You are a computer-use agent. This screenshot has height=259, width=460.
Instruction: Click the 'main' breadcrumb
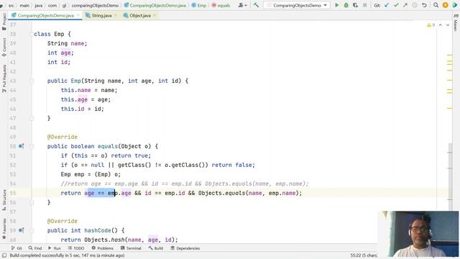(24, 5)
